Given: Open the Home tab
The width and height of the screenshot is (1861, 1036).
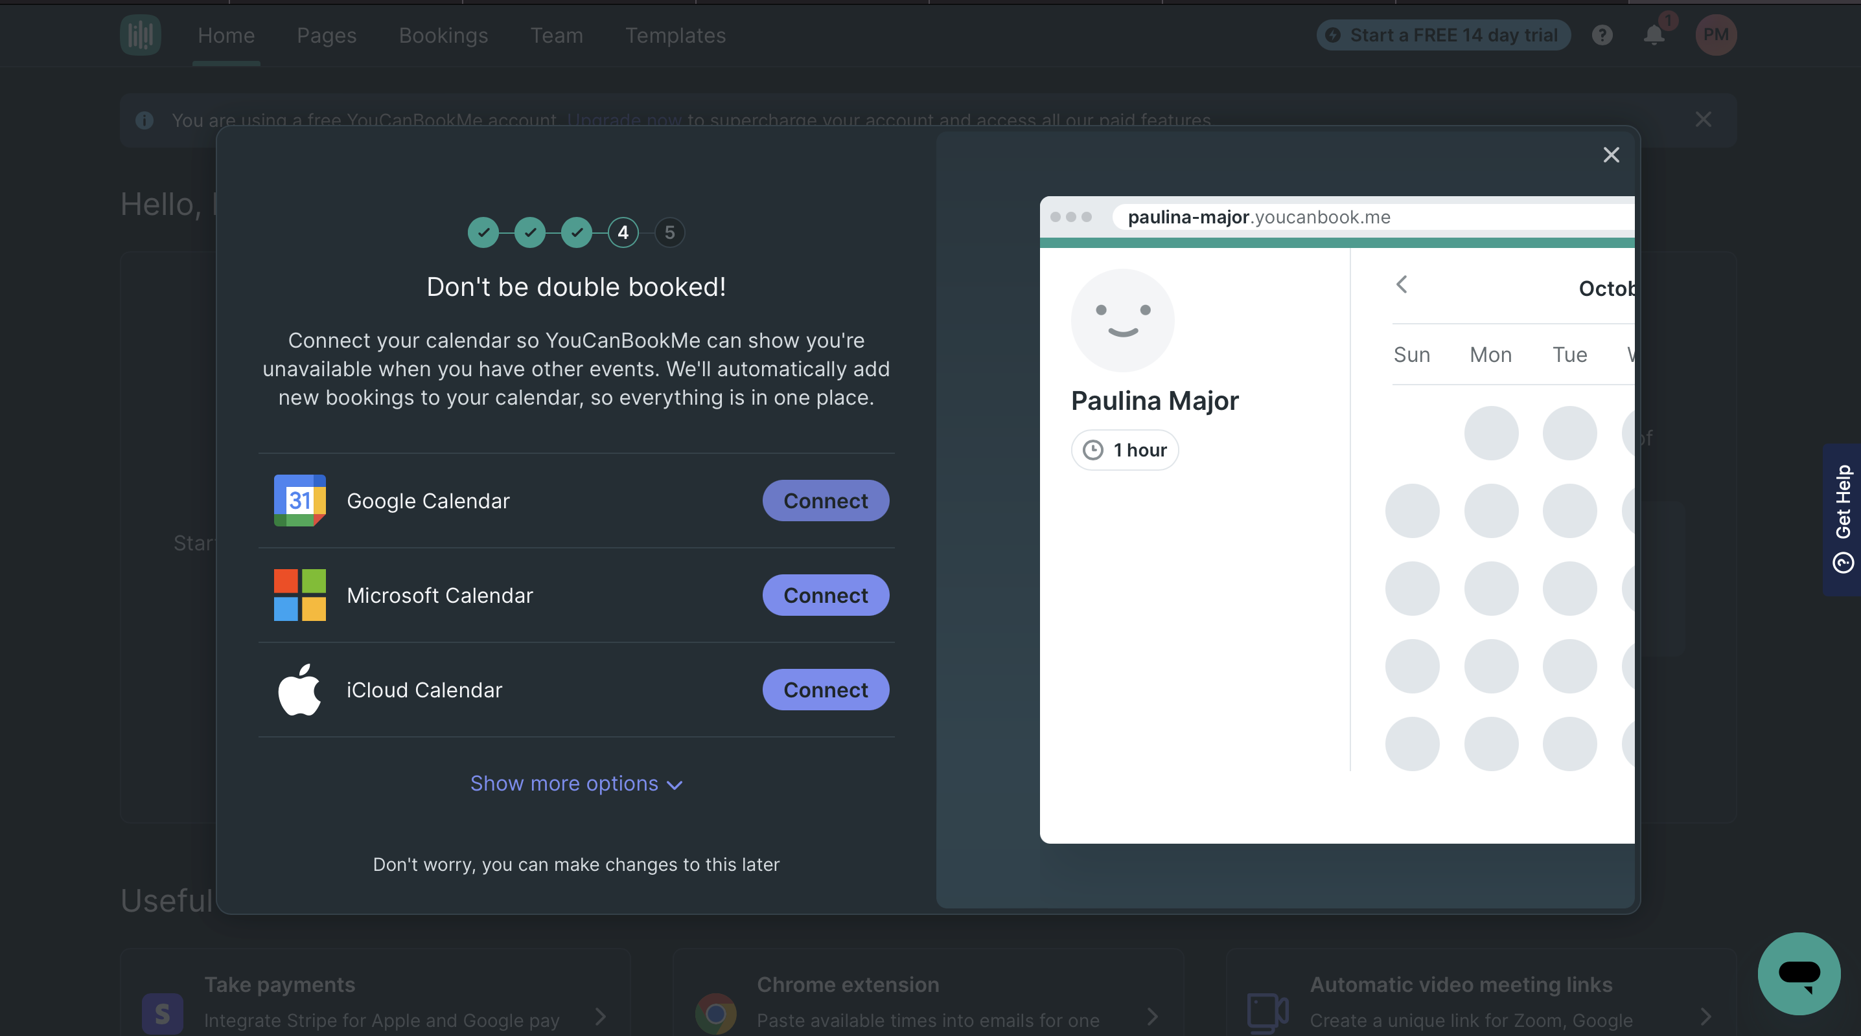Looking at the screenshot, I should coord(227,34).
